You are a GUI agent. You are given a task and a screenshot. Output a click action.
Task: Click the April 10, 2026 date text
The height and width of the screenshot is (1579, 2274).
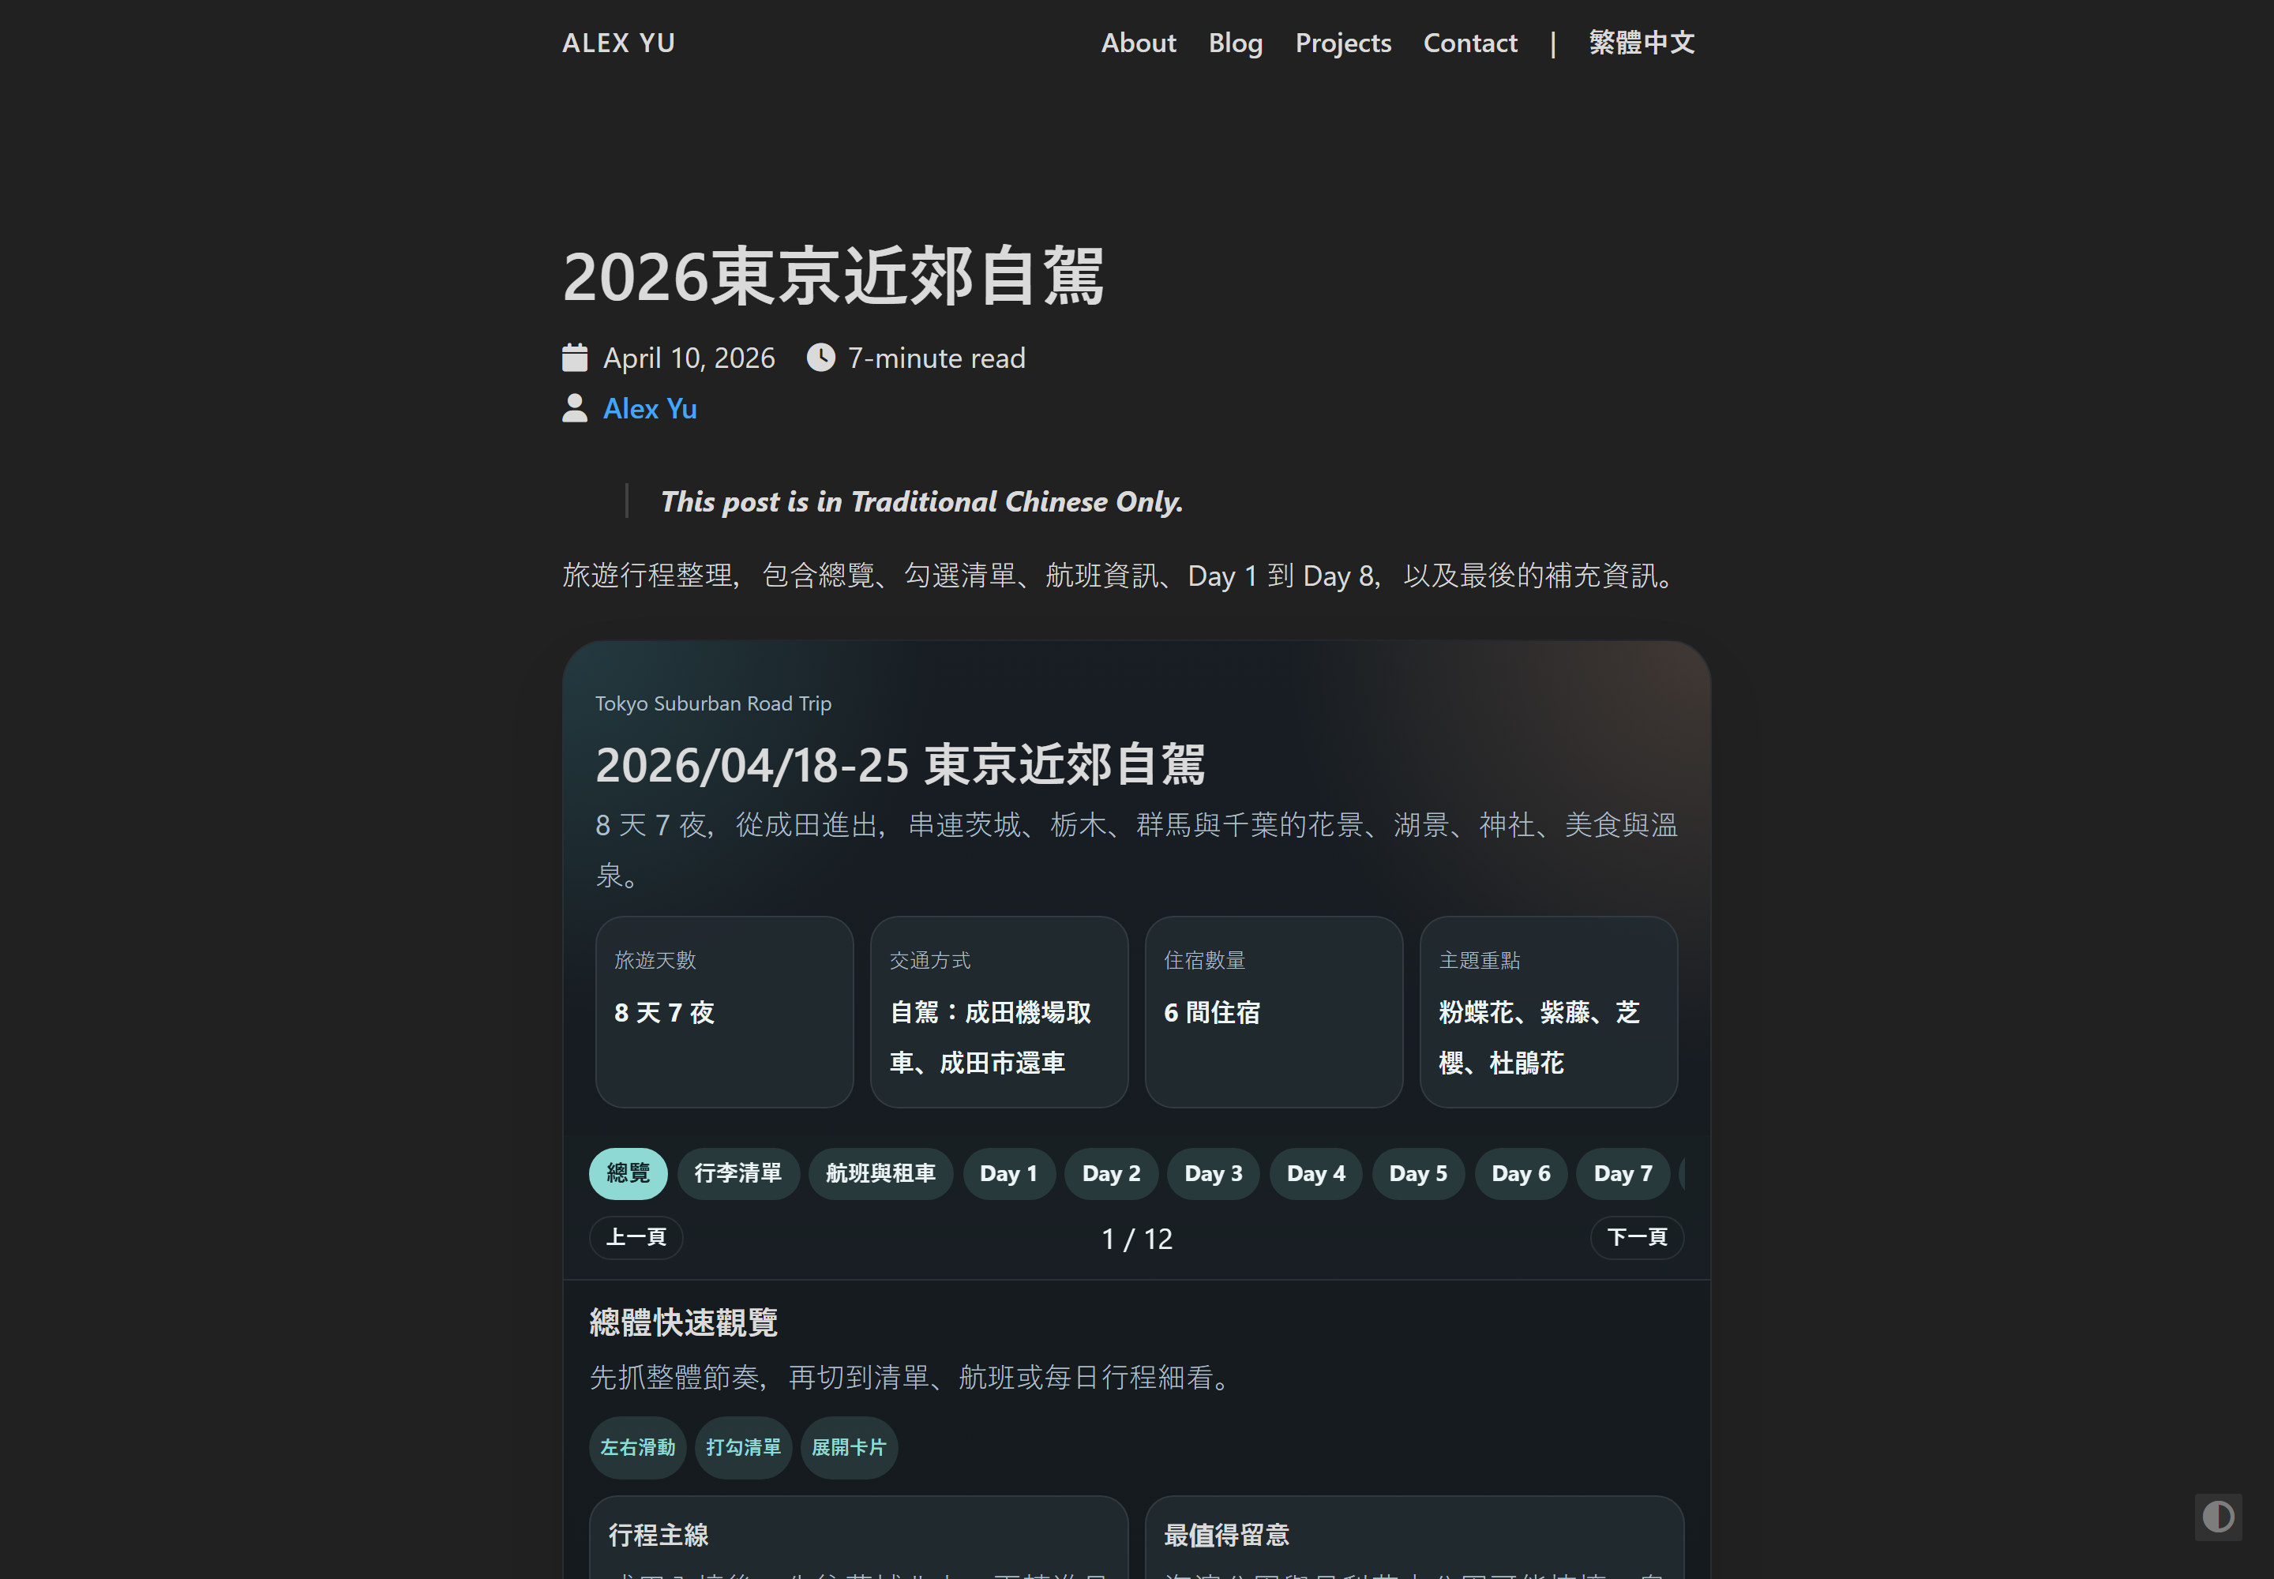[689, 357]
